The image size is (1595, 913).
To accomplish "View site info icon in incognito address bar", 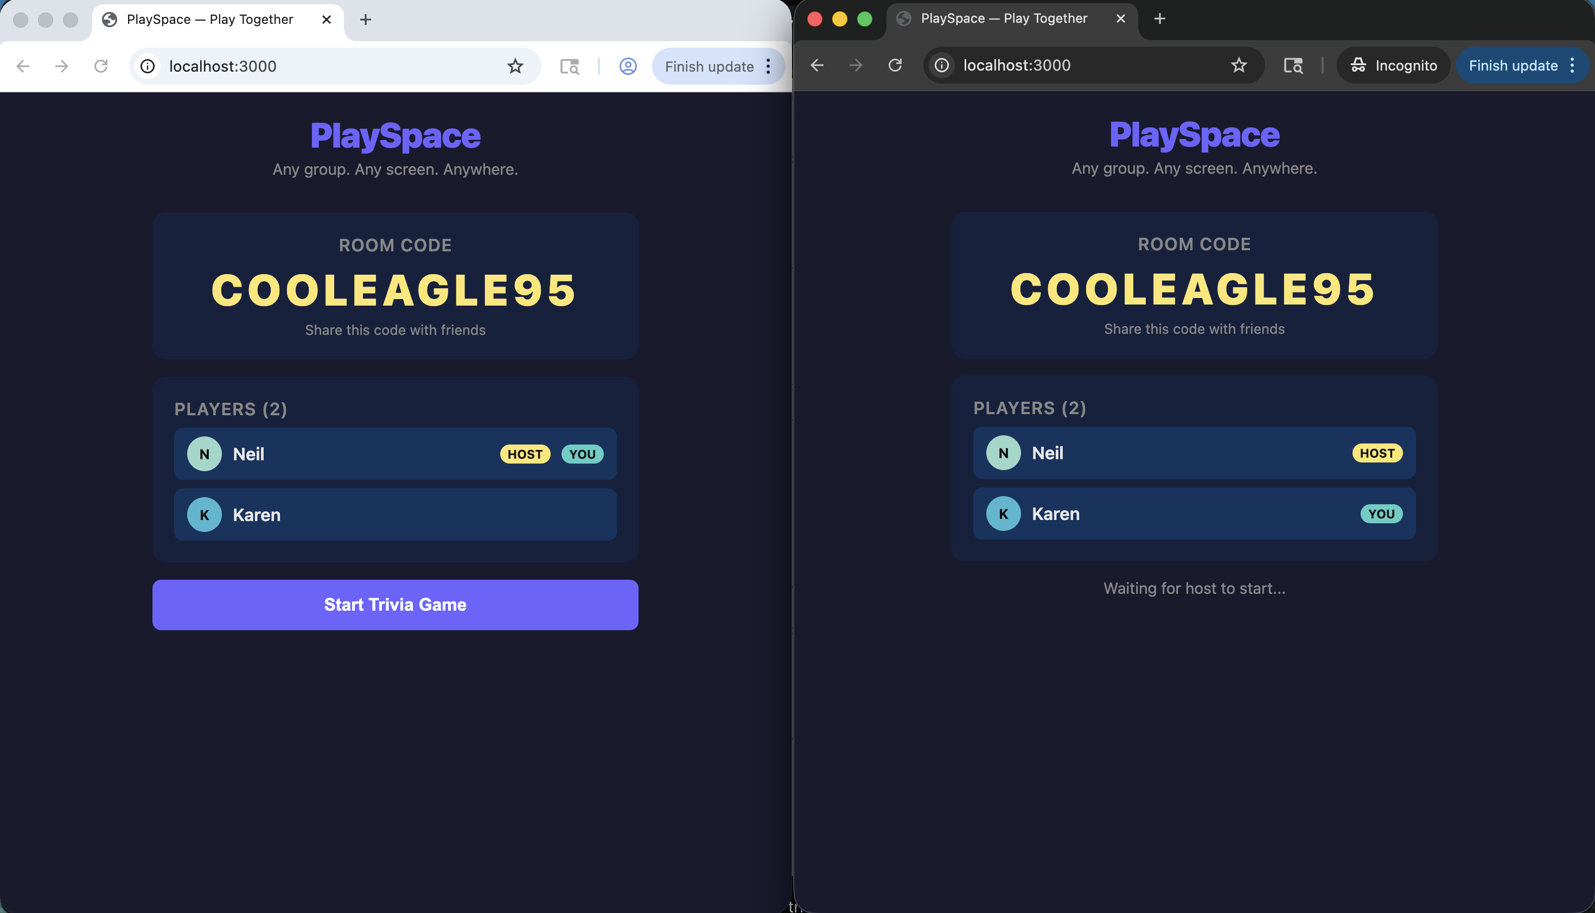I will click(x=941, y=65).
